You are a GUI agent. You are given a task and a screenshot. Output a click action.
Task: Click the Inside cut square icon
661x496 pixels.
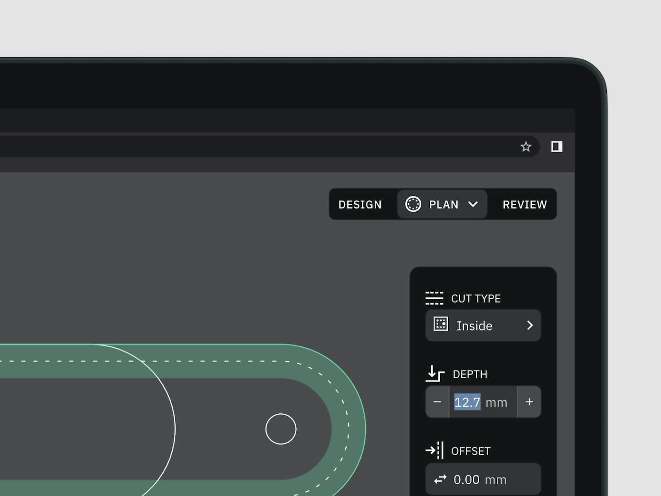coord(441,324)
